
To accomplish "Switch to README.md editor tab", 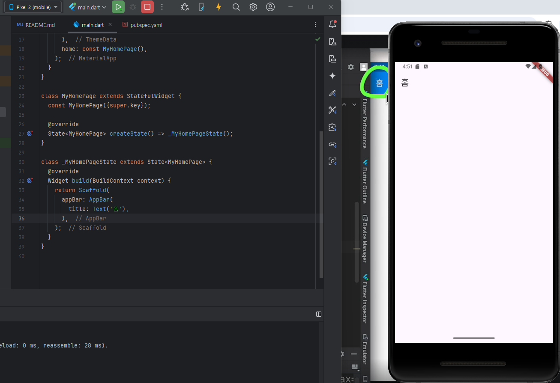I will click(x=36, y=25).
